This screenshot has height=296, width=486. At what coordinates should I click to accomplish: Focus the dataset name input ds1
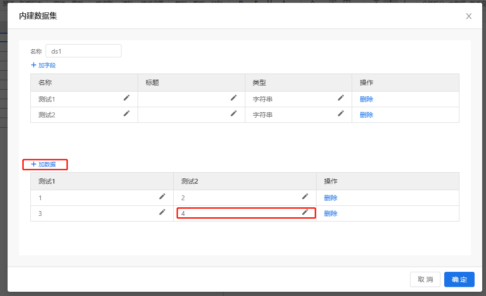84,51
